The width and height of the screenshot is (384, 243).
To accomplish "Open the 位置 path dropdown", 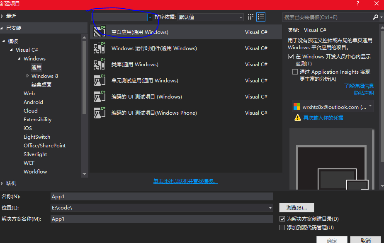I will point(270,208).
